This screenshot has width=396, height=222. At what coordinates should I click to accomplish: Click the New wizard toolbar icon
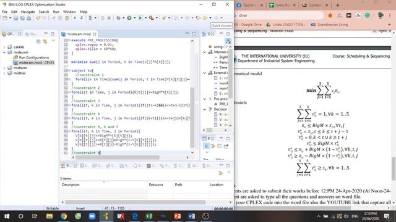(x=5, y=18)
